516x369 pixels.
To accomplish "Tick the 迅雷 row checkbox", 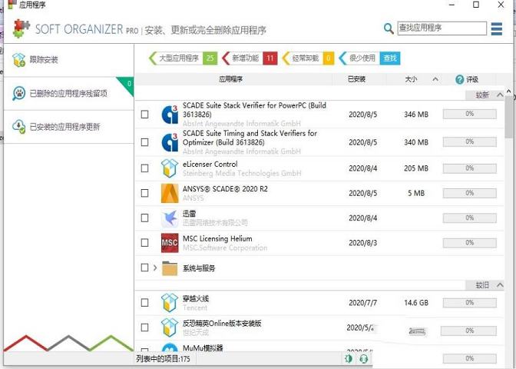I will (145, 218).
